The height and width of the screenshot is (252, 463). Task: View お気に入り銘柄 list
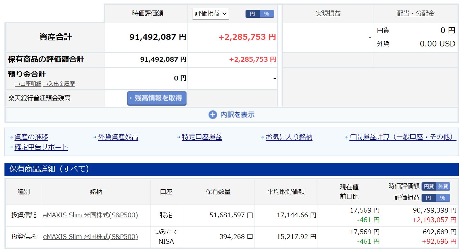point(289,137)
